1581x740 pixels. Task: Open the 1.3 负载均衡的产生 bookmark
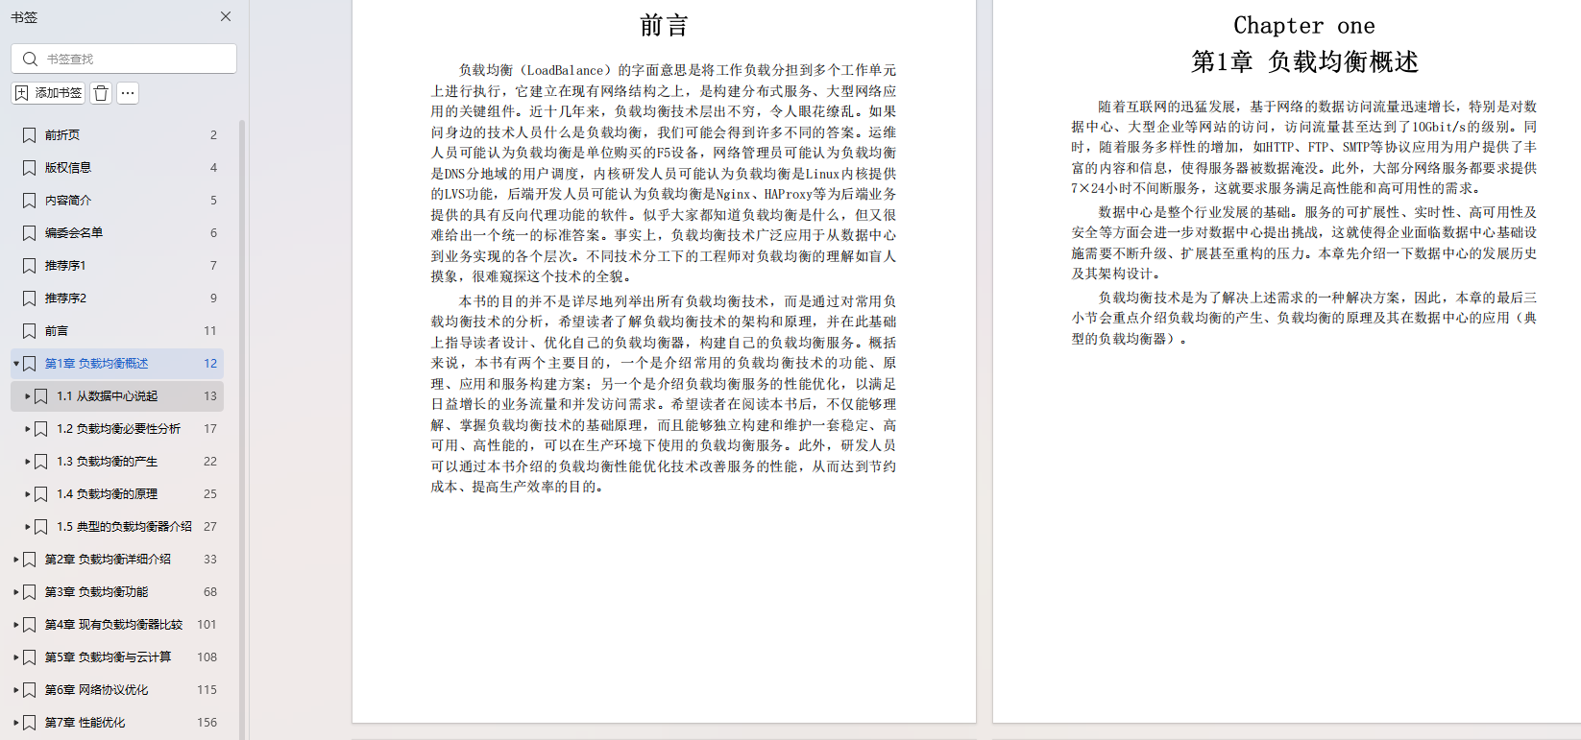107,462
